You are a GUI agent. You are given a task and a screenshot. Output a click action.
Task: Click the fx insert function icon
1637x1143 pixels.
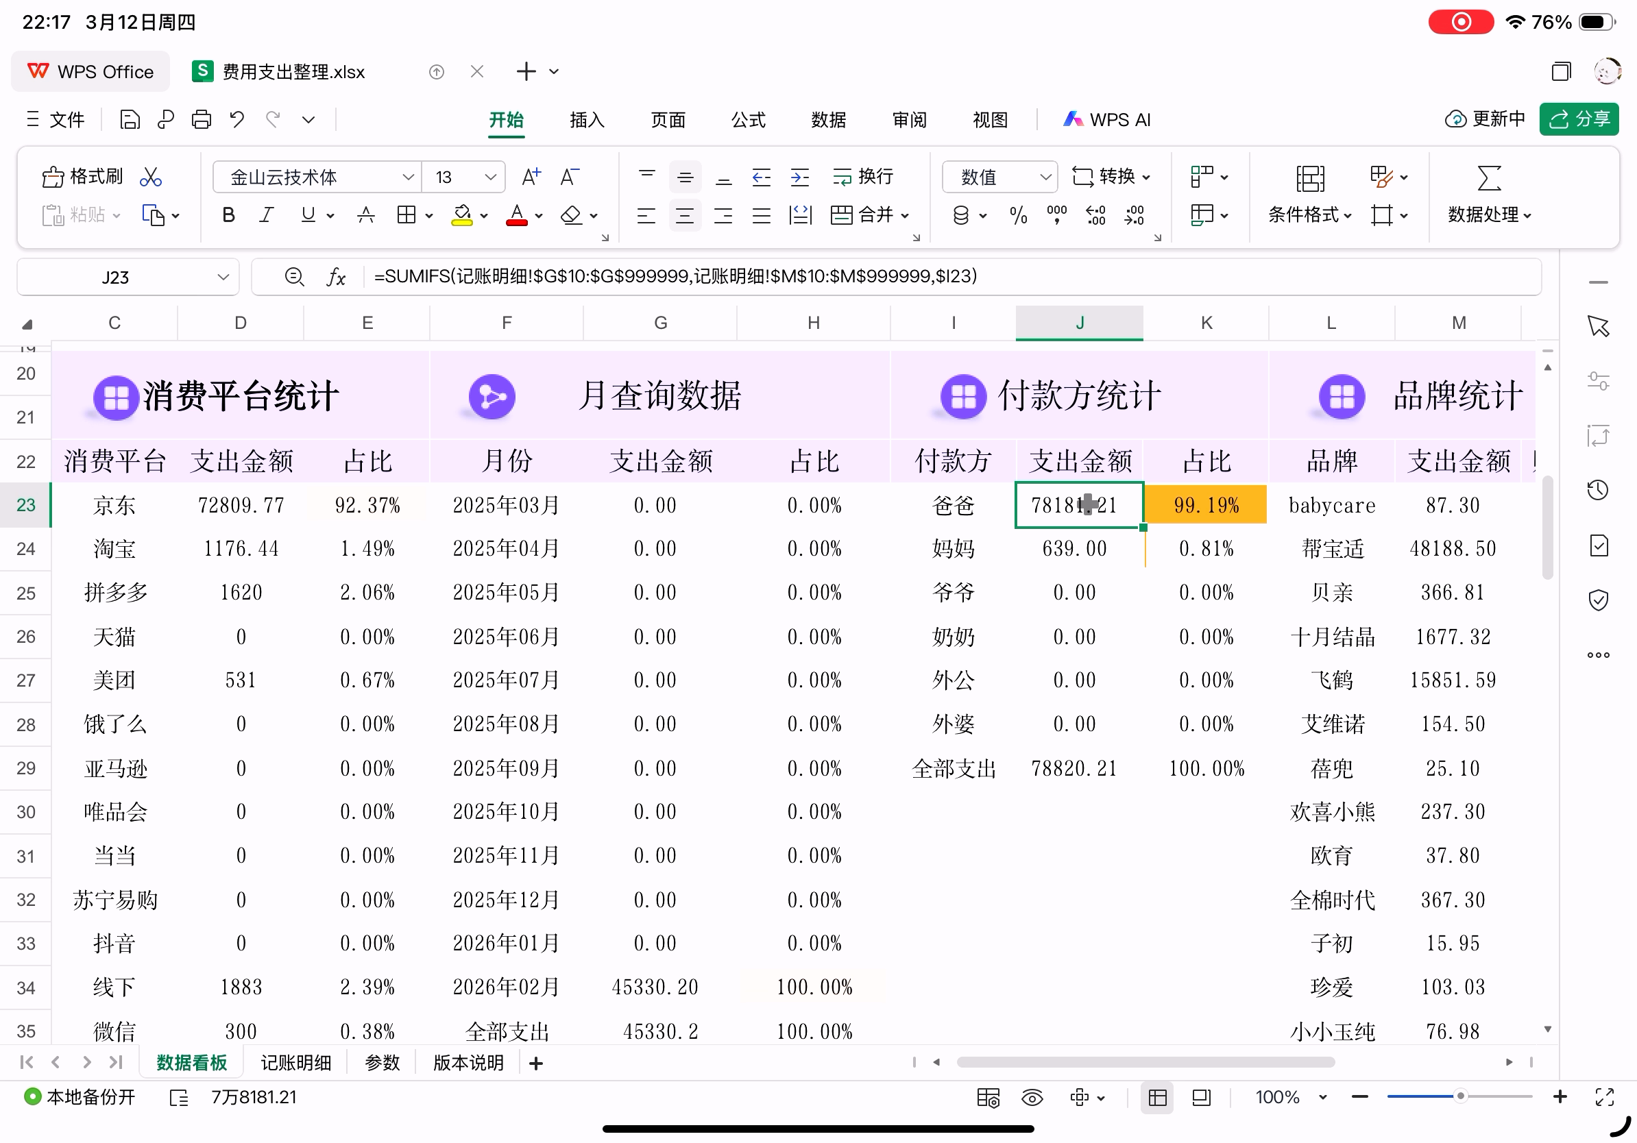click(336, 276)
